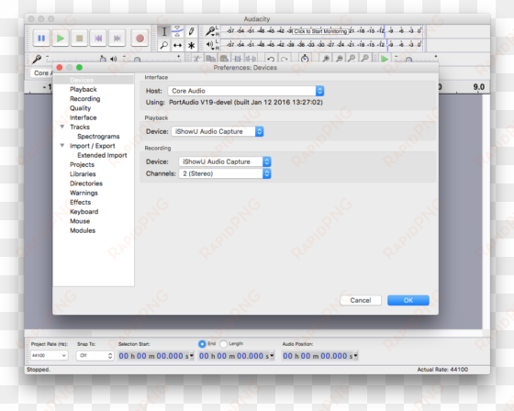Screen dimensions: 514x411
Task: Click the Fit Selection zoom icon
Action: click(x=352, y=59)
